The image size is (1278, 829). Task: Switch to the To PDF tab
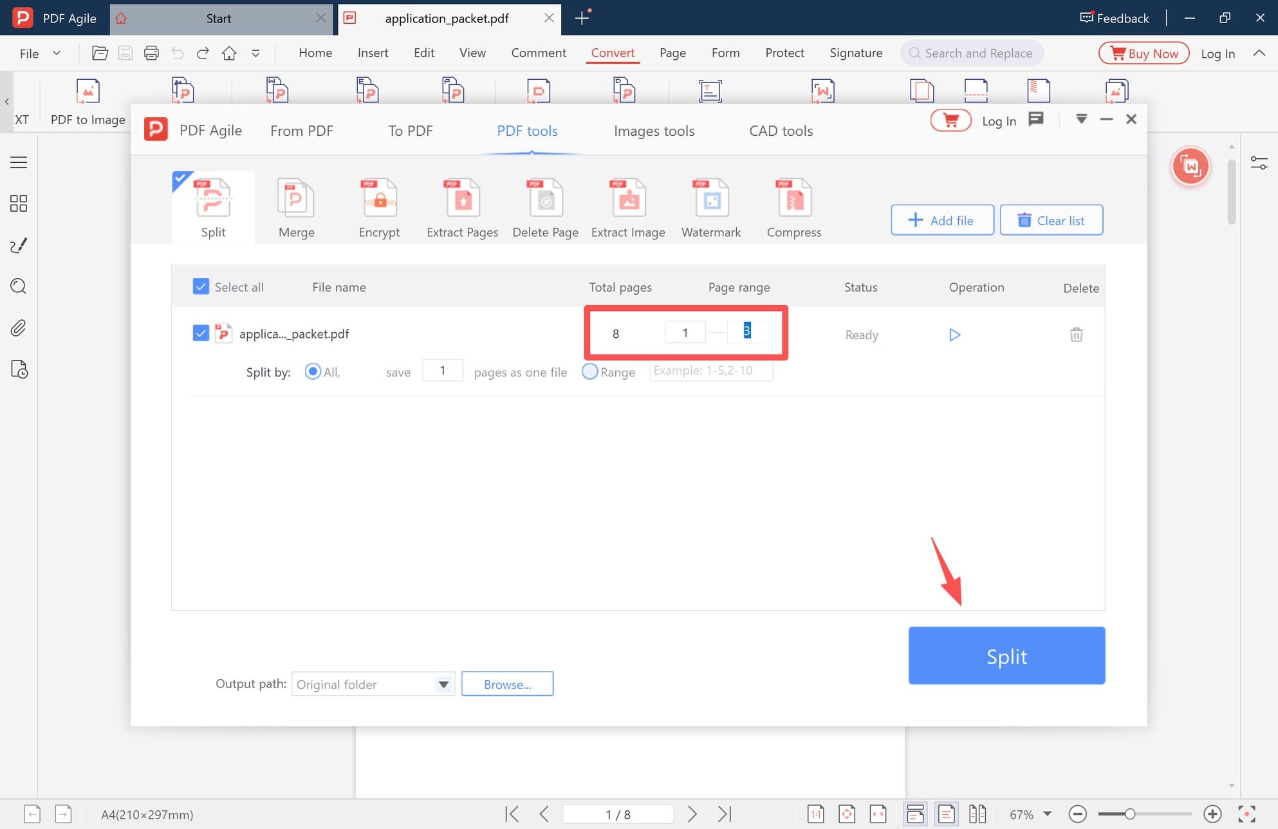pyautogui.click(x=411, y=131)
